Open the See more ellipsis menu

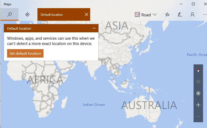pos(205,15)
